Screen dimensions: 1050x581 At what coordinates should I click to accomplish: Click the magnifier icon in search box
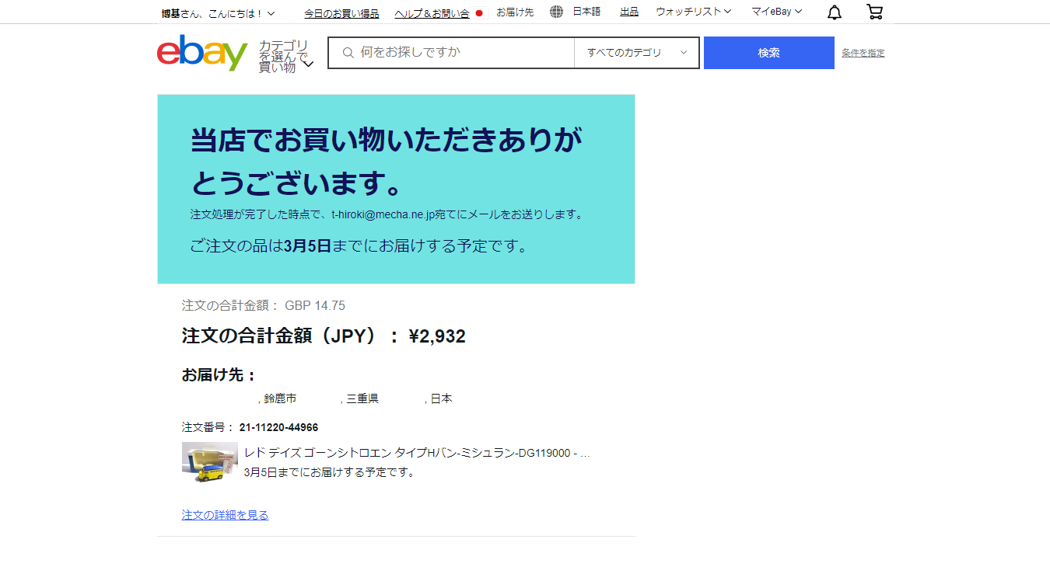pos(348,53)
